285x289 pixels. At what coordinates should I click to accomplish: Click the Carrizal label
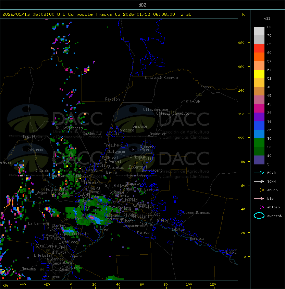(x=102, y=230)
